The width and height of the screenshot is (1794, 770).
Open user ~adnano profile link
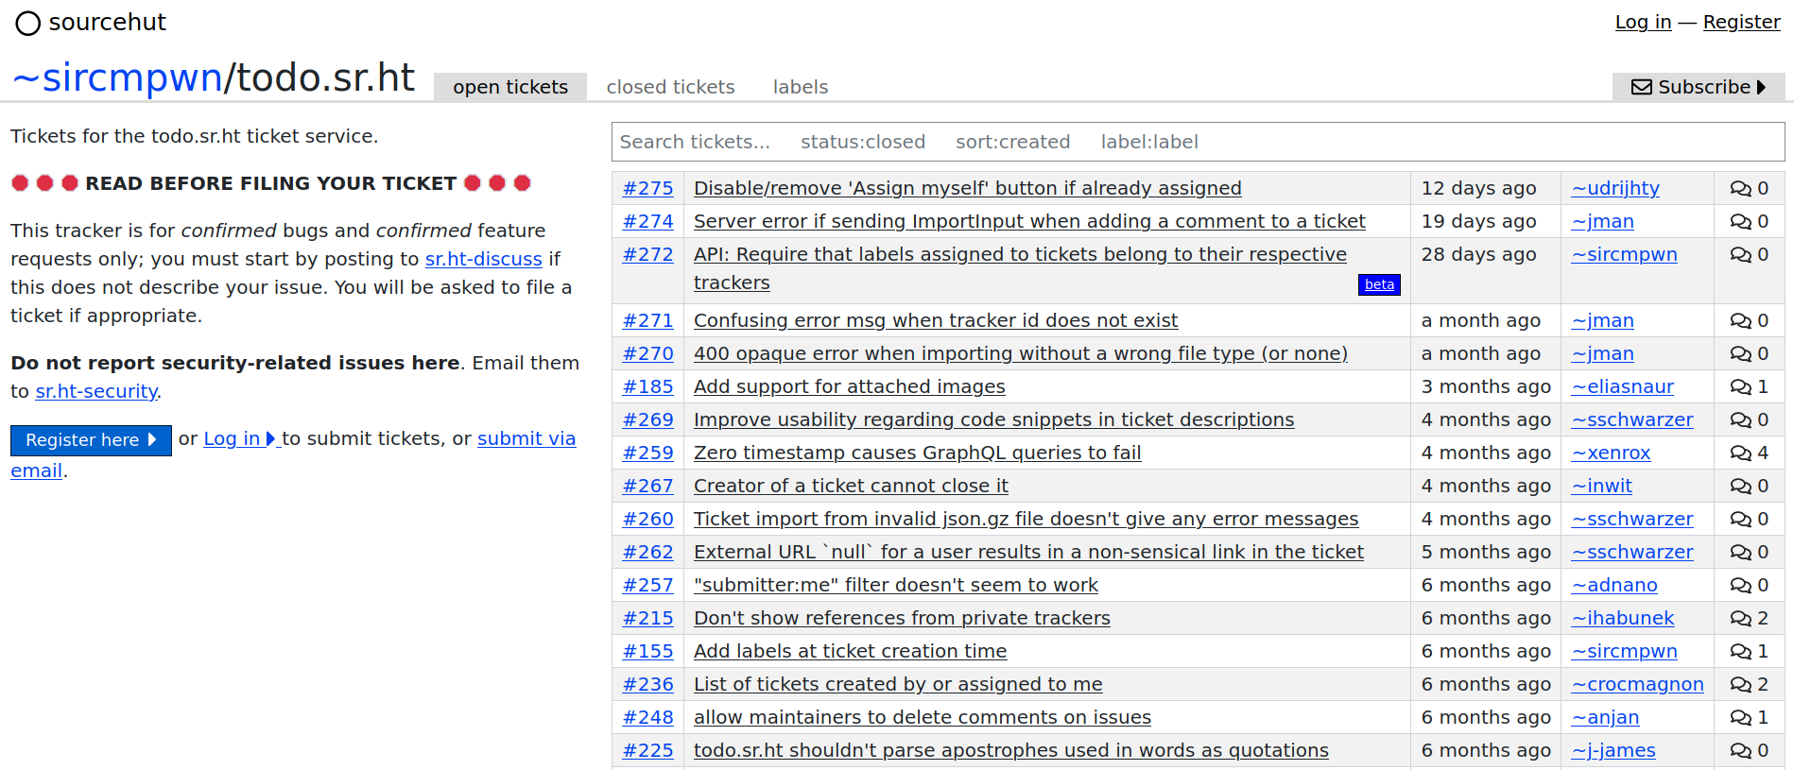point(1614,585)
